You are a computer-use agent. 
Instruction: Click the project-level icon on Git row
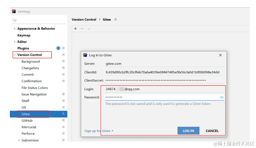click(x=64, y=107)
